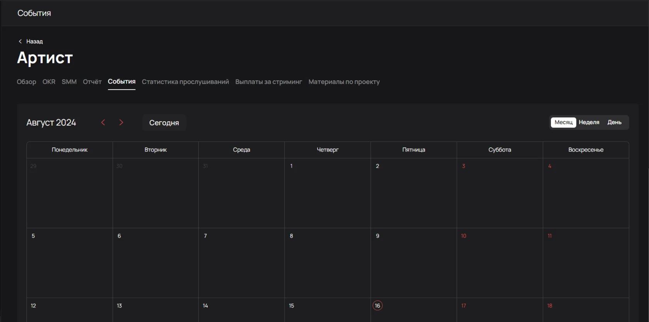The height and width of the screenshot is (322, 649).
Task: Select the События tab
Action: coord(121,82)
